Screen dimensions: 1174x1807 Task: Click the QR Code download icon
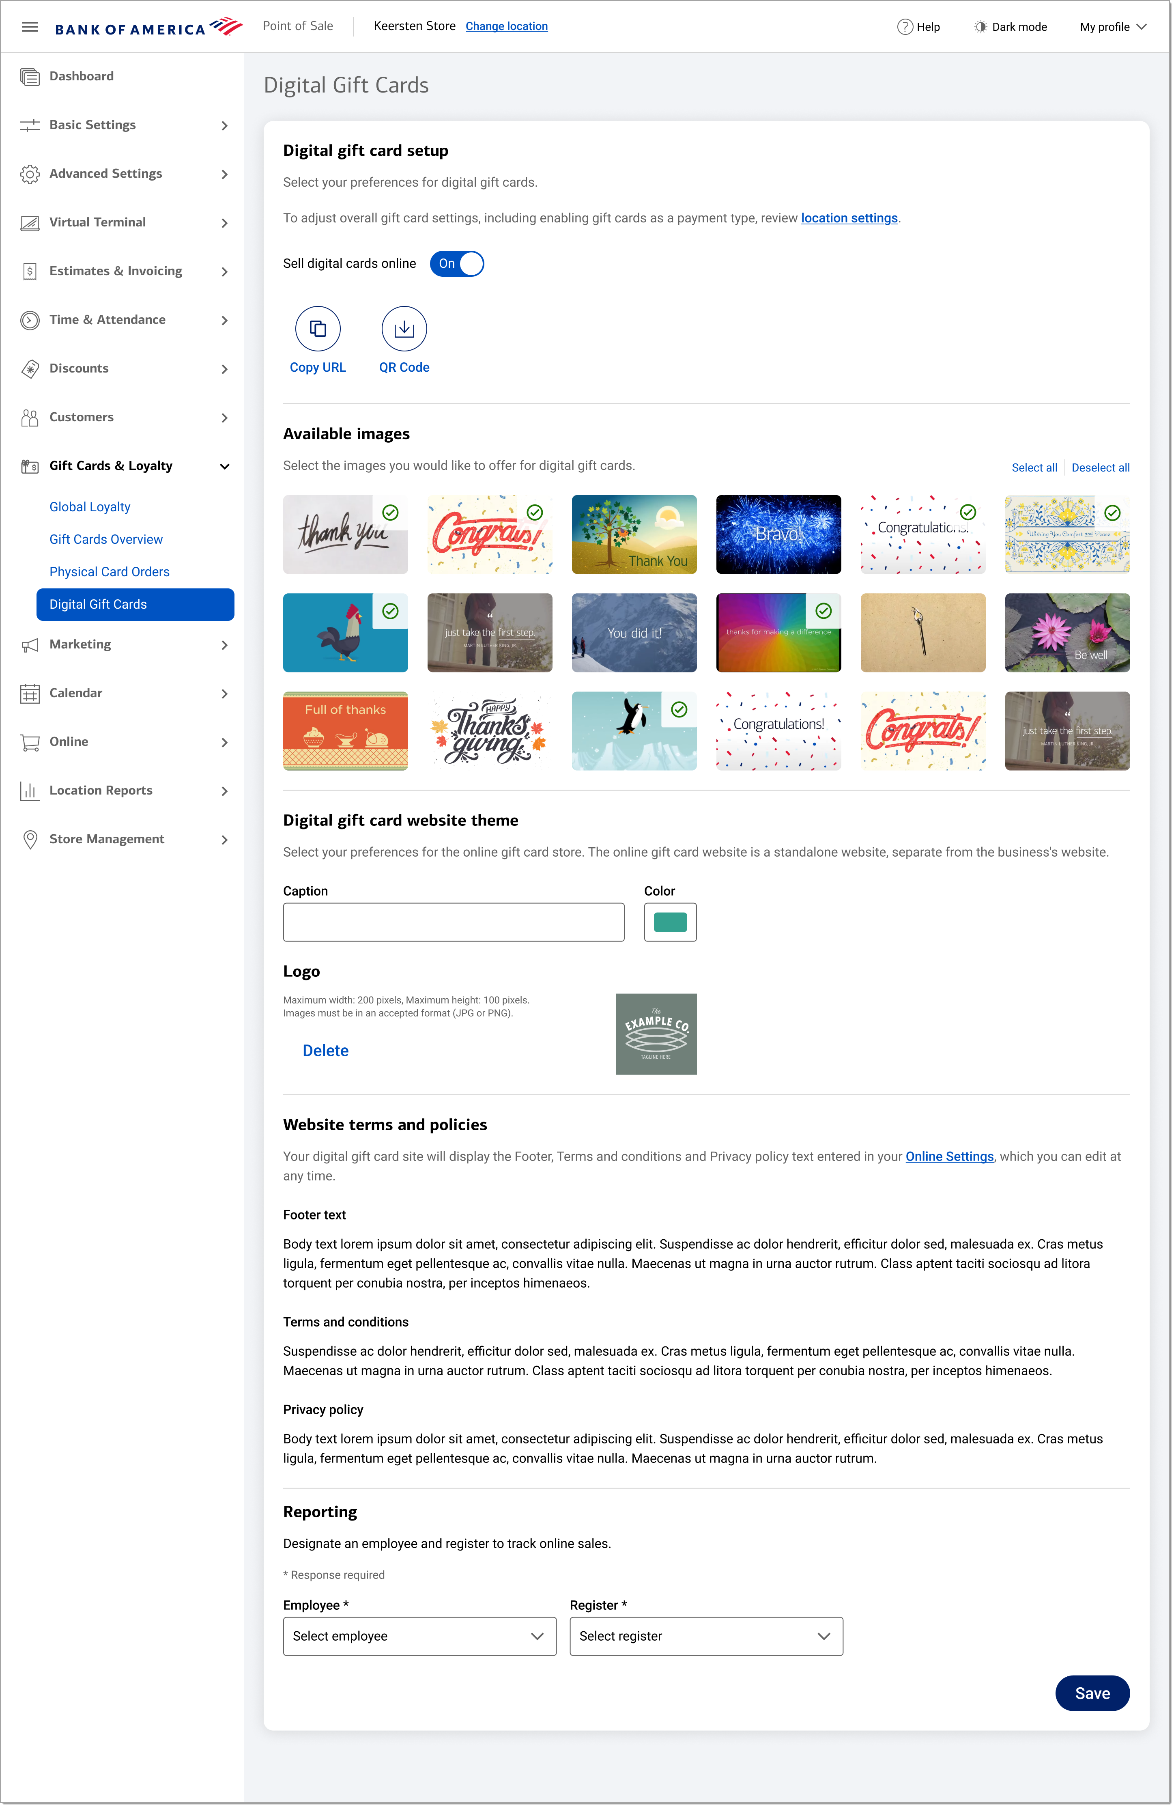[x=404, y=329]
